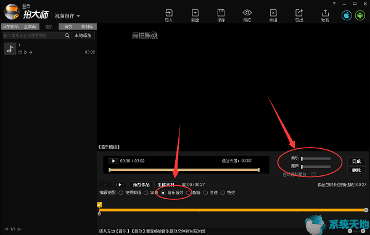Click the 完成 done button
Image resolution: width=370 pixels, height=235 pixels.
(356, 161)
